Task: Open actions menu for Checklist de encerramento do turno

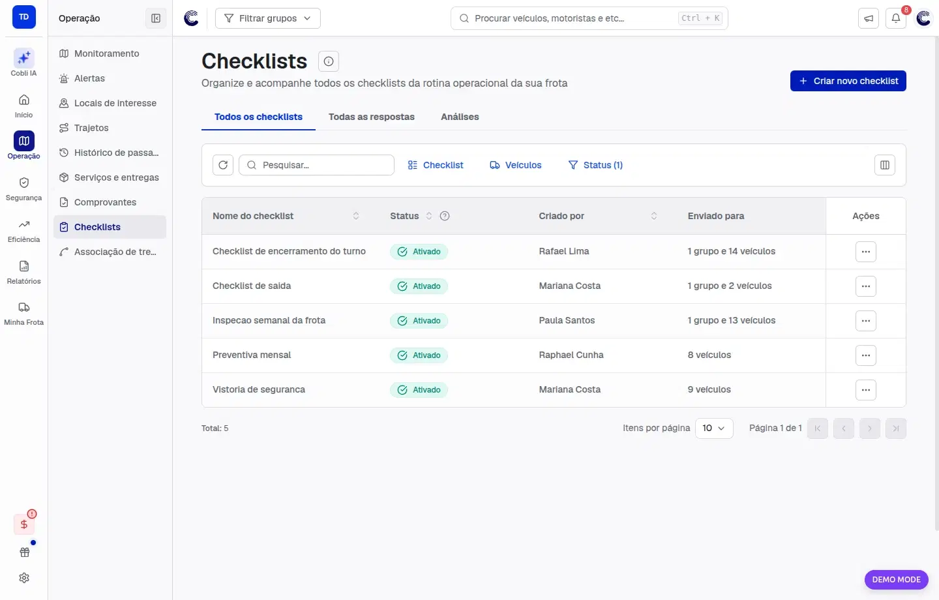Action: tap(866, 252)
